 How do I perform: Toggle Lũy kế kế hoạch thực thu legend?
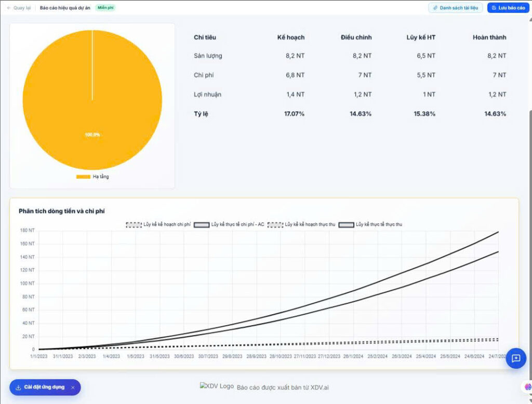coord(301,224)
